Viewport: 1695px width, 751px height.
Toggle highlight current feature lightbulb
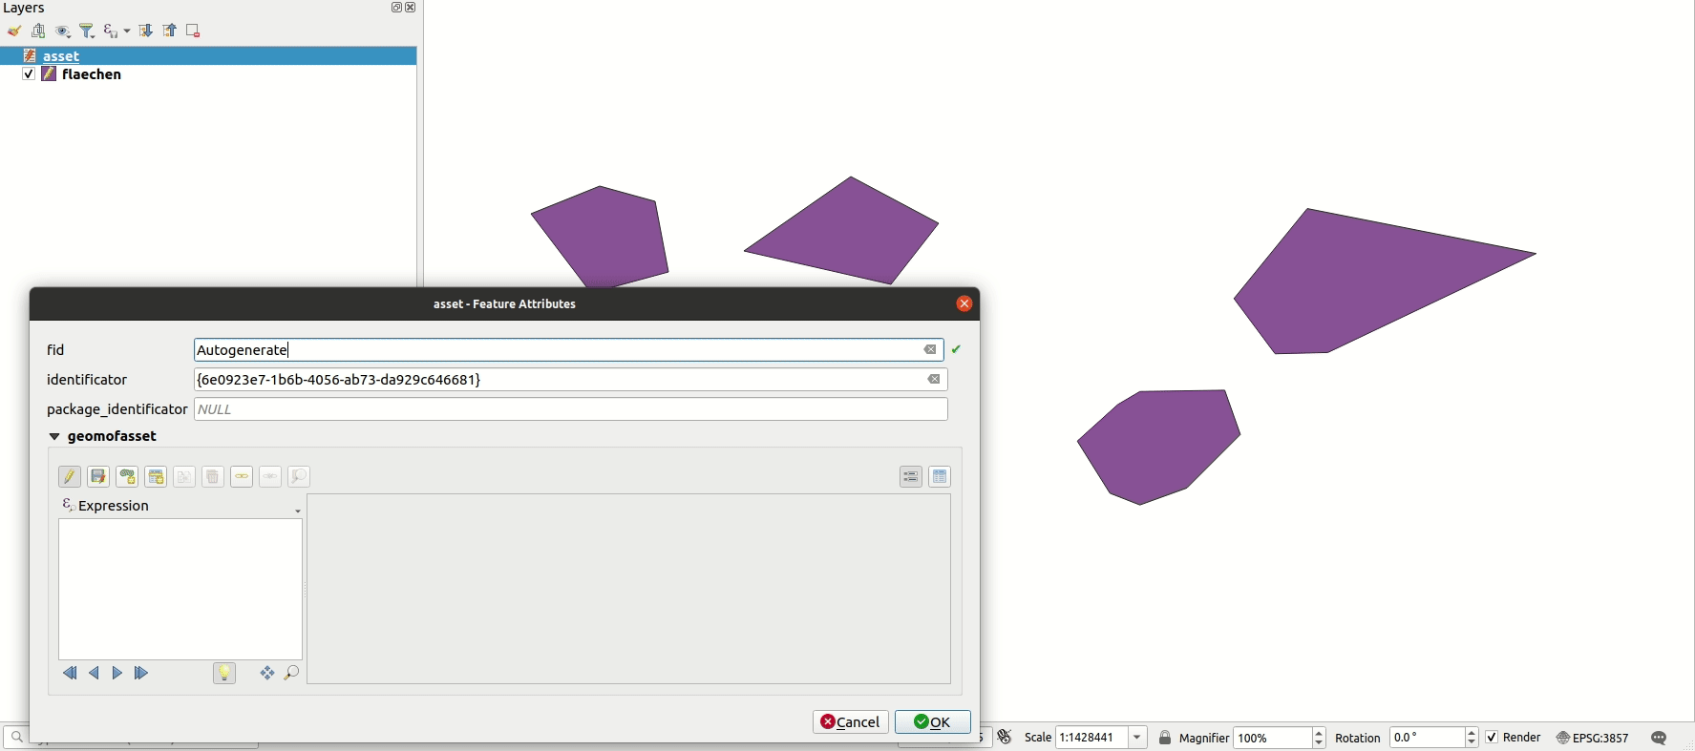pyautogui.click(x=224, y=674)
